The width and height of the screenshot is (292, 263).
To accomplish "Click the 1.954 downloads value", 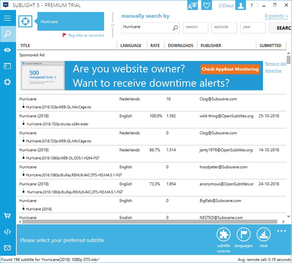I will tap(171, 184).
